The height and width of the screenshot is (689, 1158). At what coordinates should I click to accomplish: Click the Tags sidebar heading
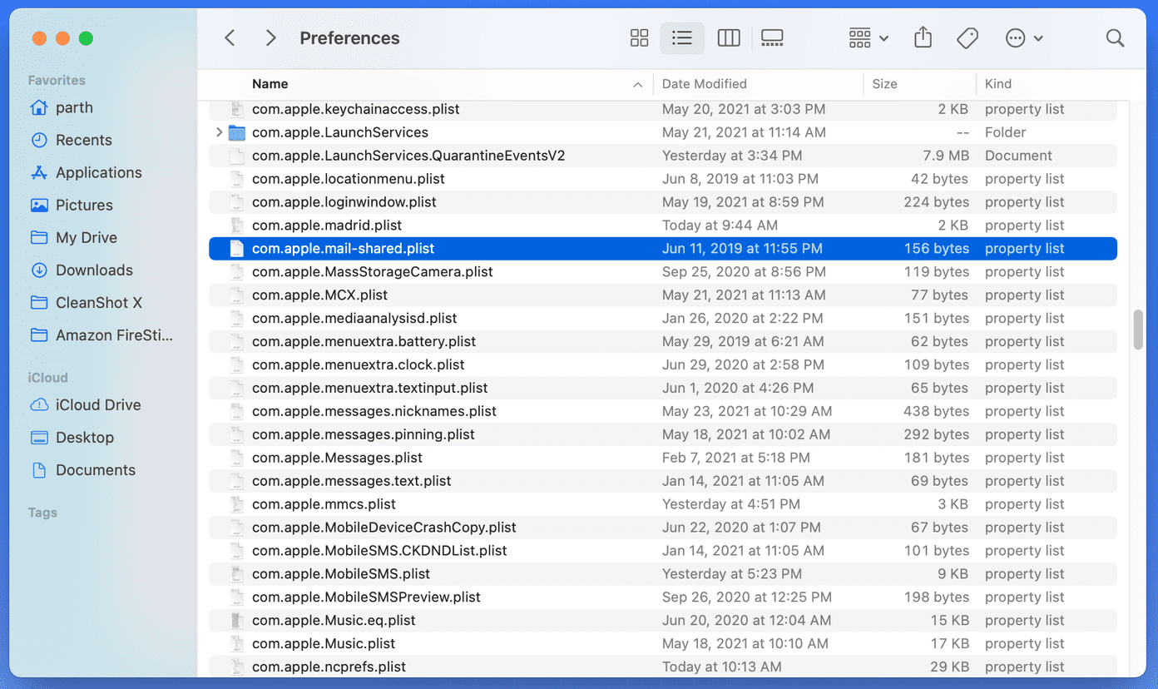(x=42, y=513)
